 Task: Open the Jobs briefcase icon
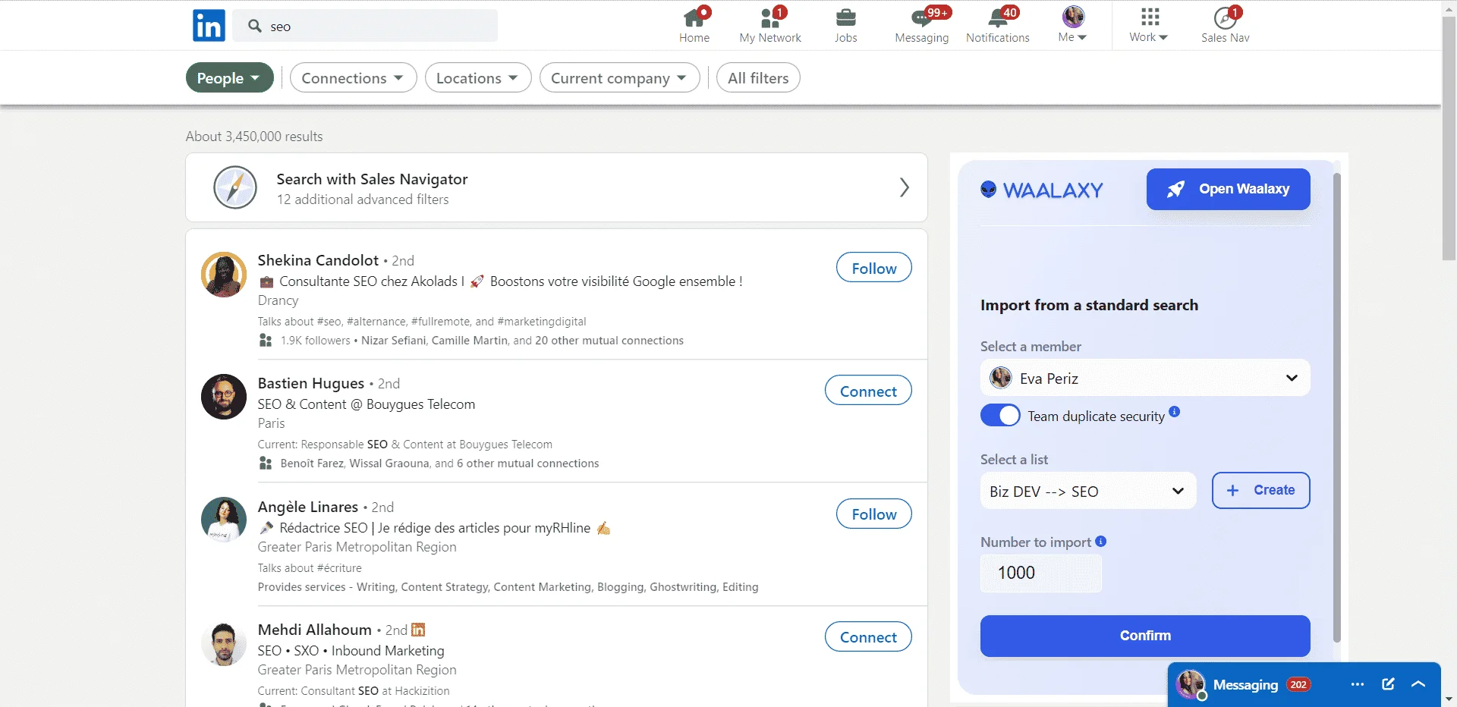[x=845, y=17]
